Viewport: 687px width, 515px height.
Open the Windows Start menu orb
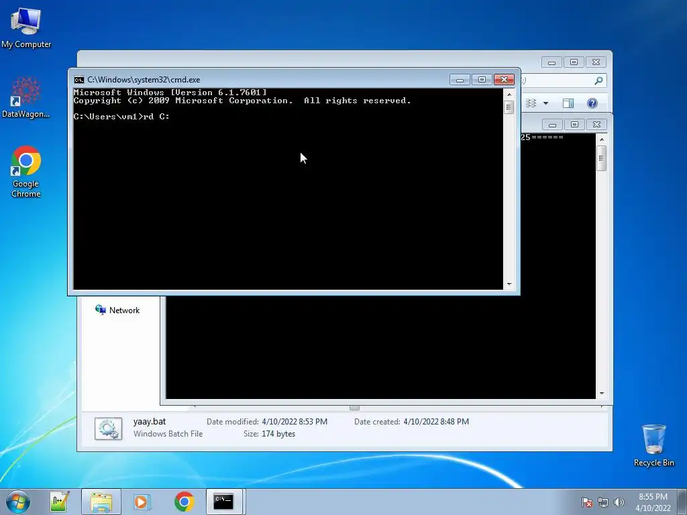pos(18,502)
